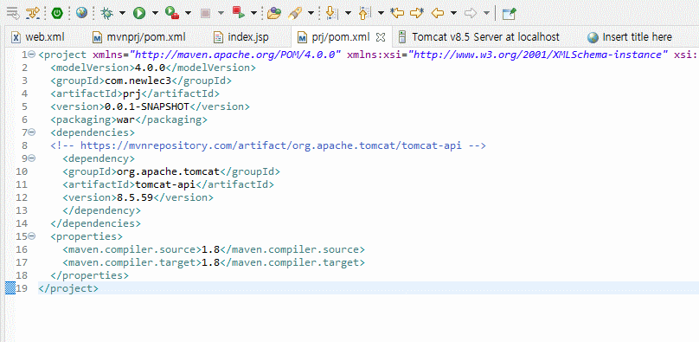Close the prj/pom.xml editor tab
Image resolution: width=699 pixels, height=342 pixels.
381,37
